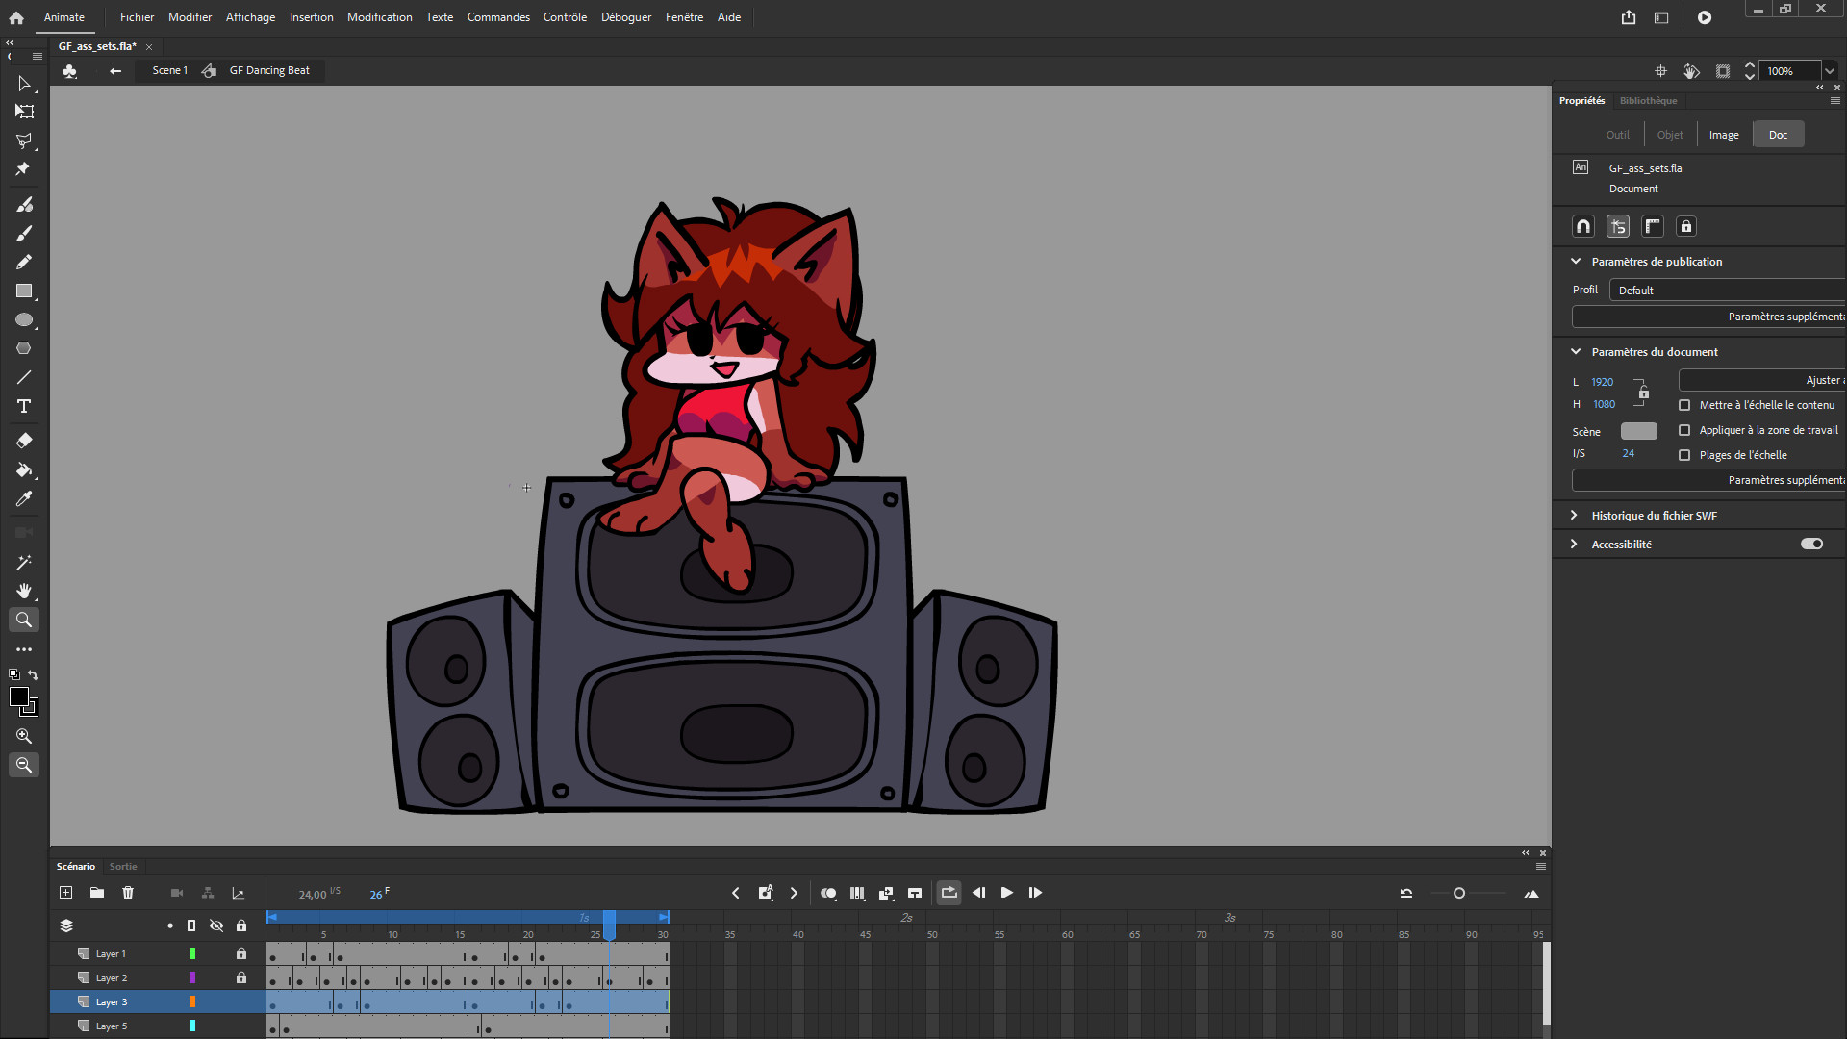The height and width of the screenshot is (1039, 1847).
Task: Select the Text tool
Action: tap(24, 406)
